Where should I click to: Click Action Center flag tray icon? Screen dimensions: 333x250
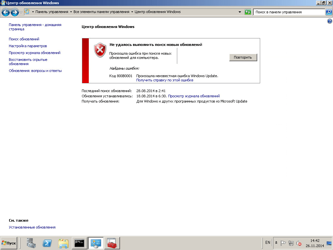point(283,243)
